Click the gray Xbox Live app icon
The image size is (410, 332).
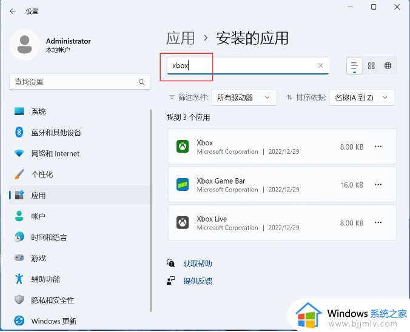[x=183, y=222]
